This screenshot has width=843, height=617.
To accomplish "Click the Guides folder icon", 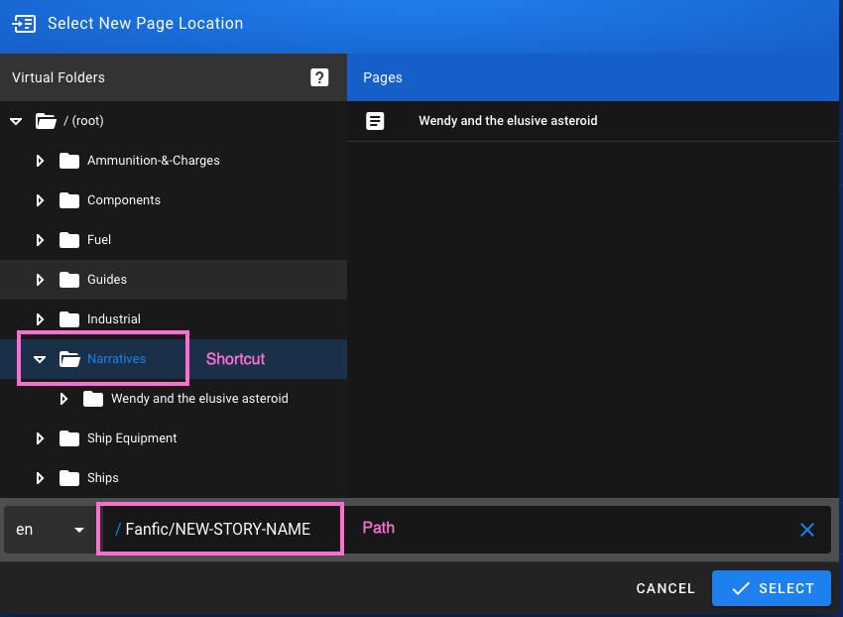I will pyautogui.click(x=69, y=280).
